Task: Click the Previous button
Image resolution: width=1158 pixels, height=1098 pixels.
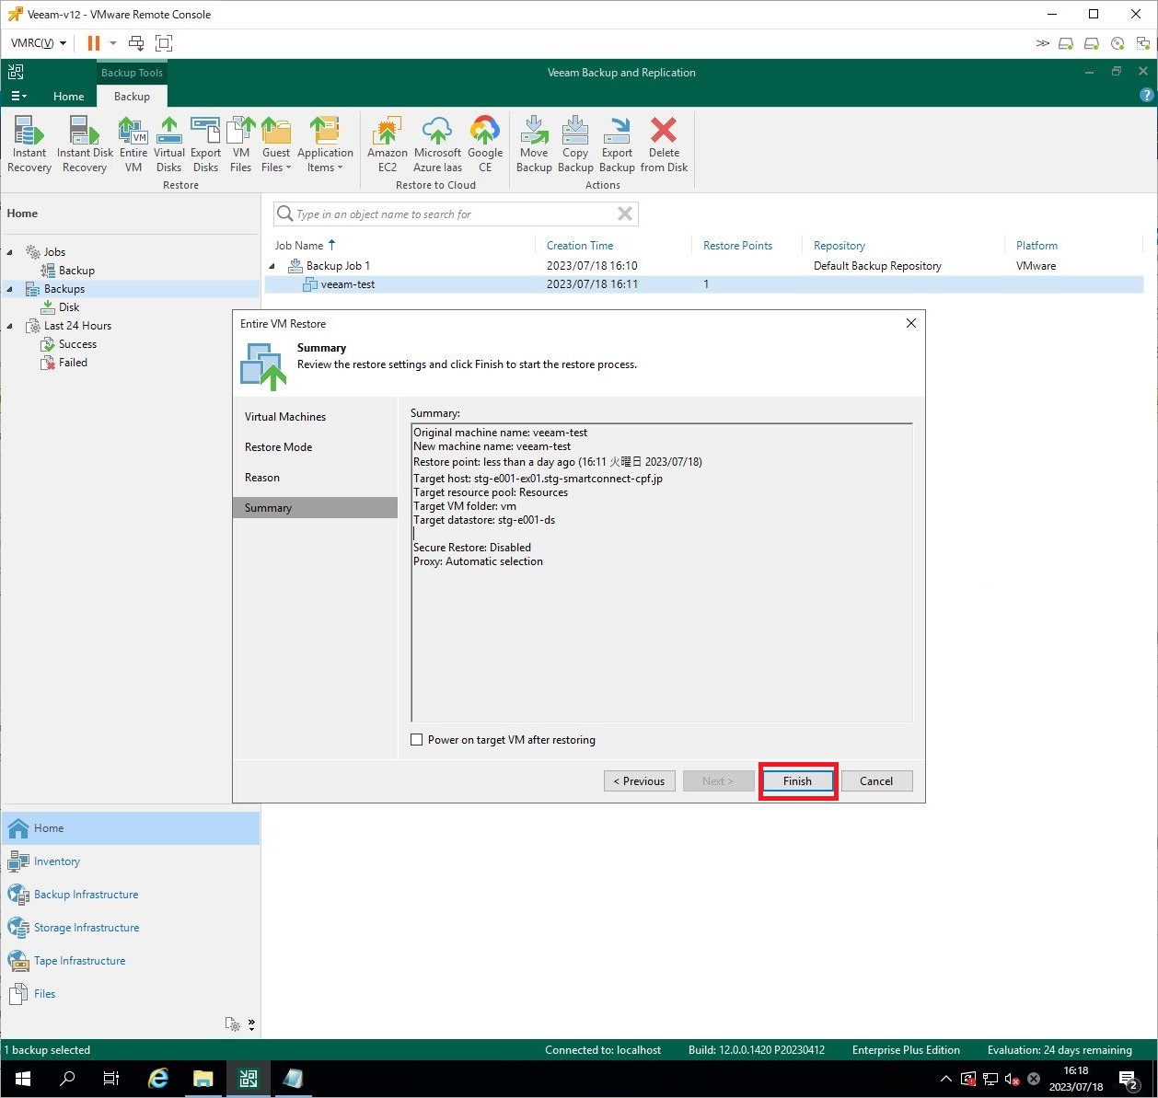Action: tap(640, 781)
